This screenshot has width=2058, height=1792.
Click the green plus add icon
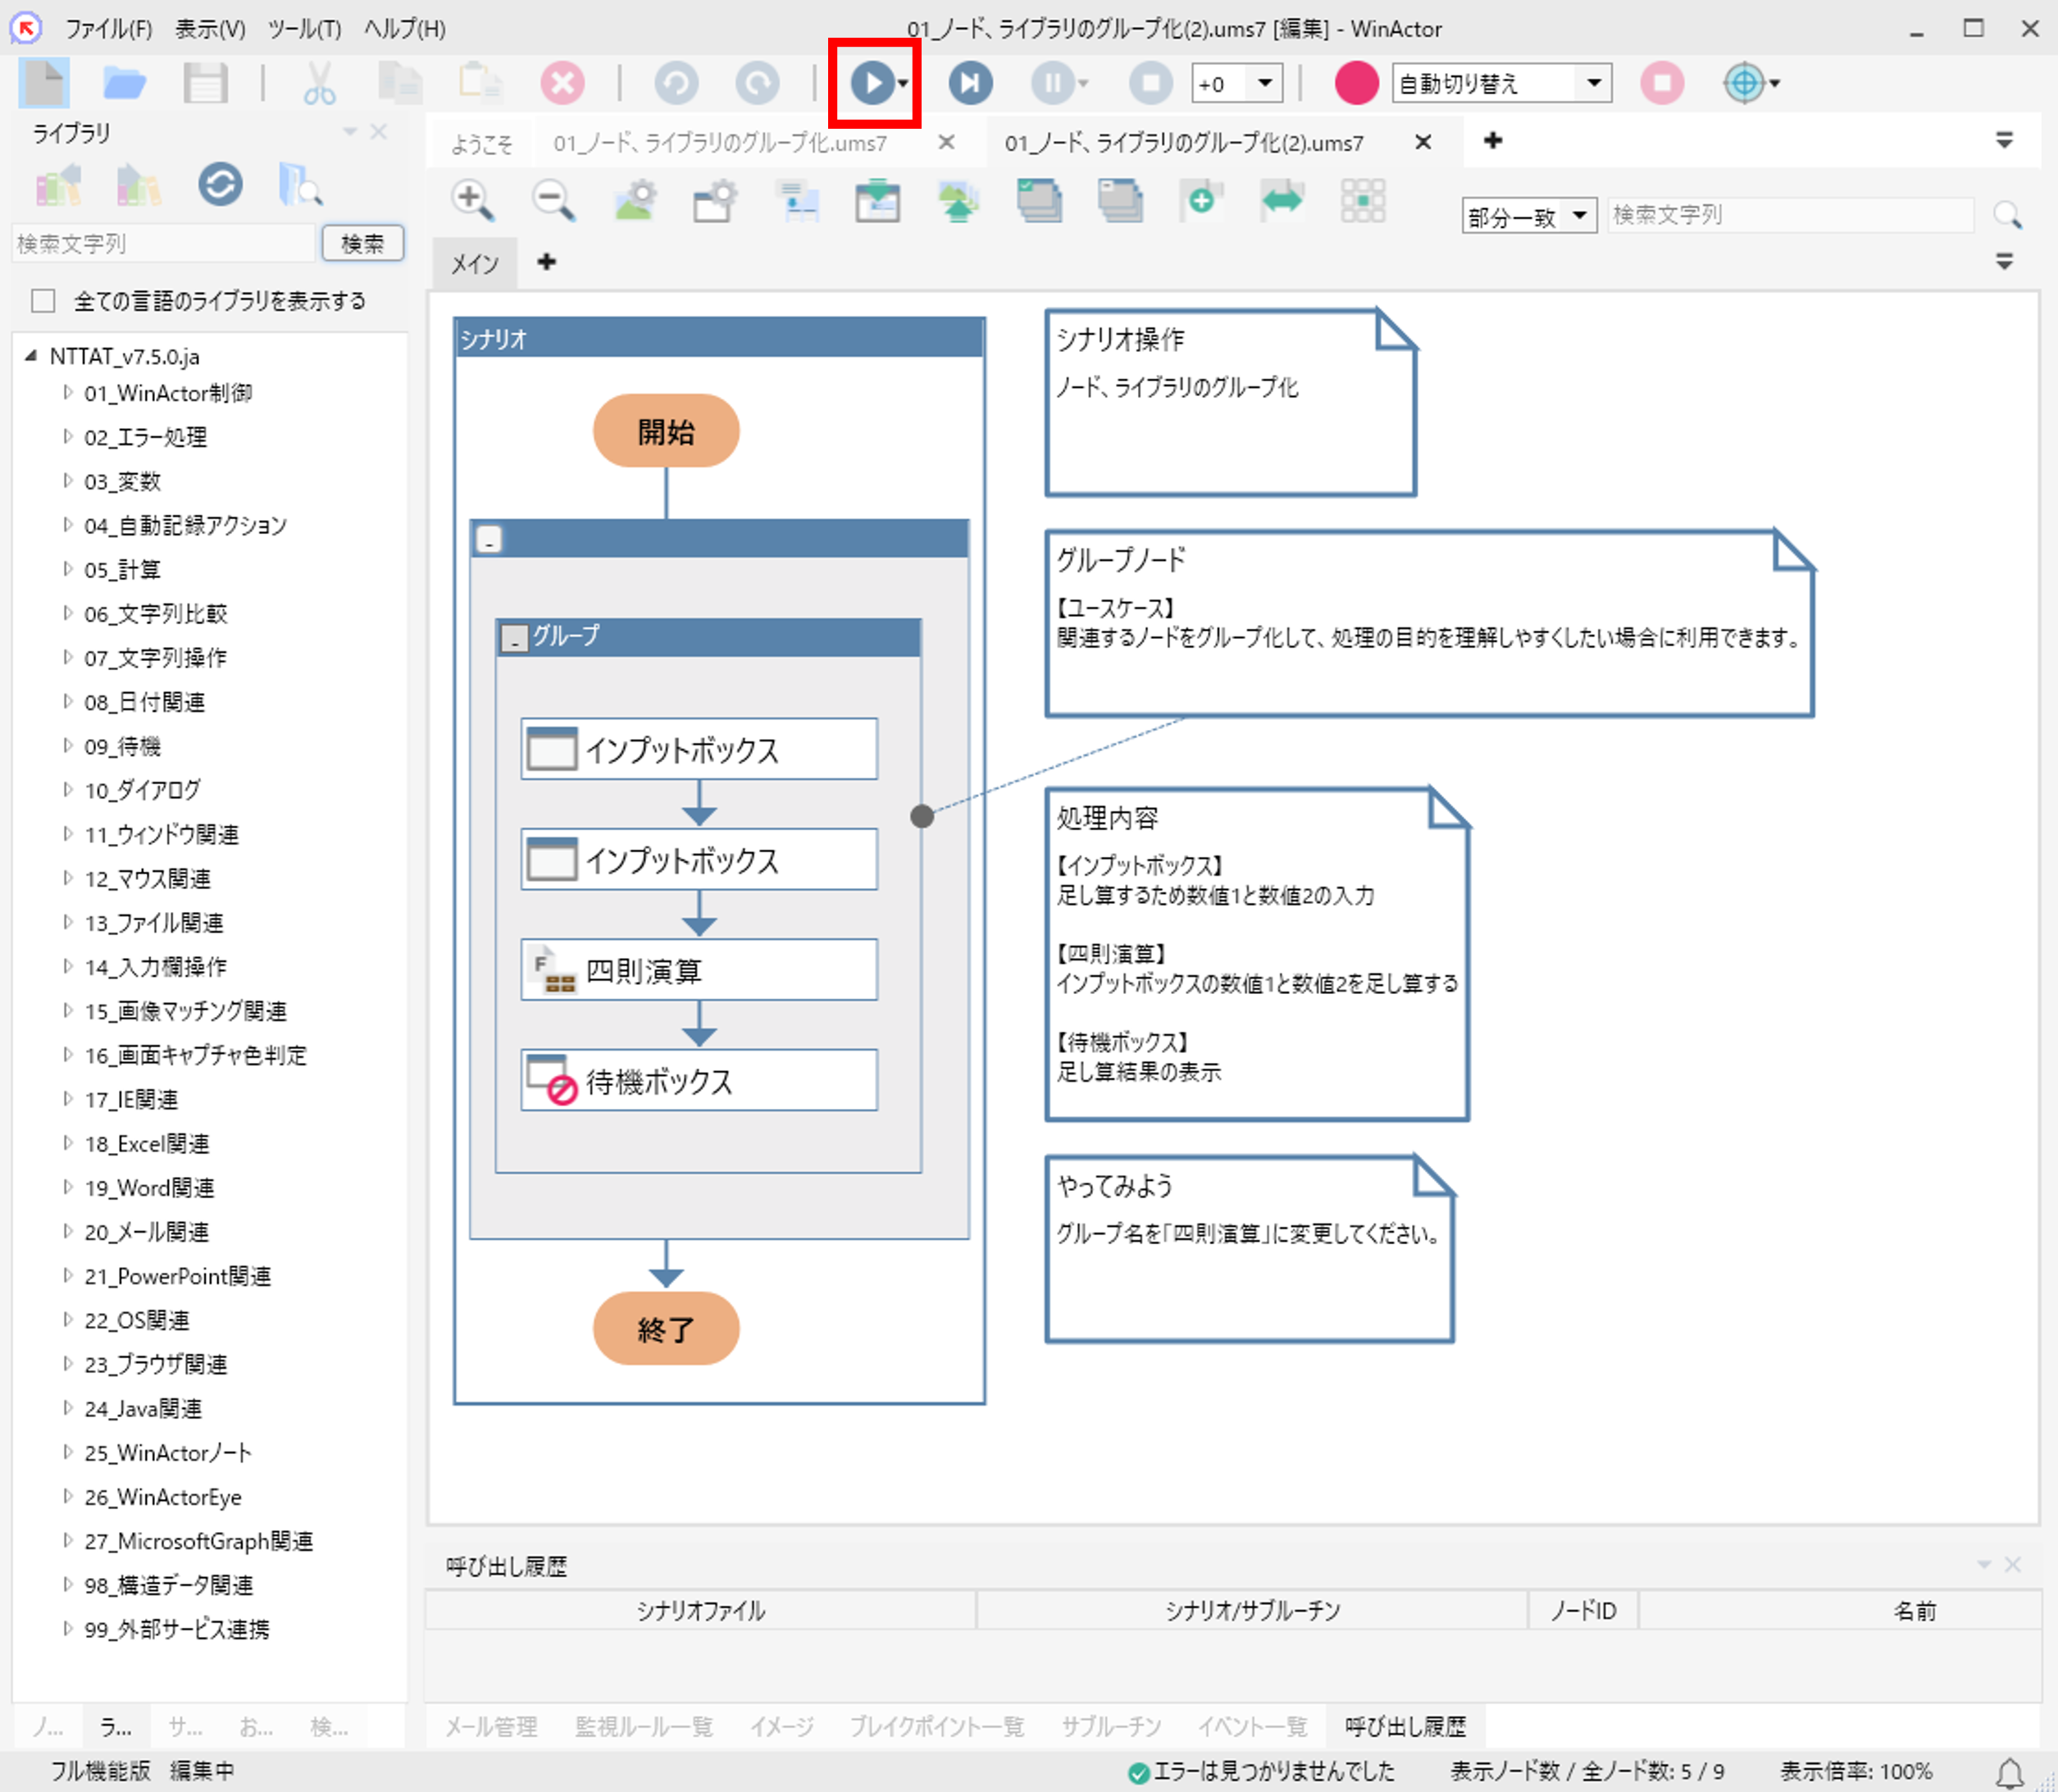(1201, 200)
